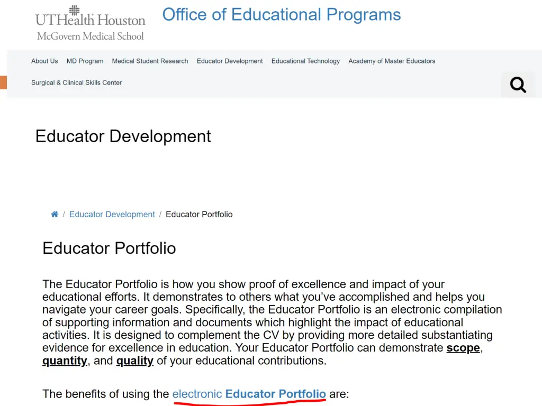Open the Educational Technology menu item
The height and width of the screenshot is (406, 542).
point(305,61)
